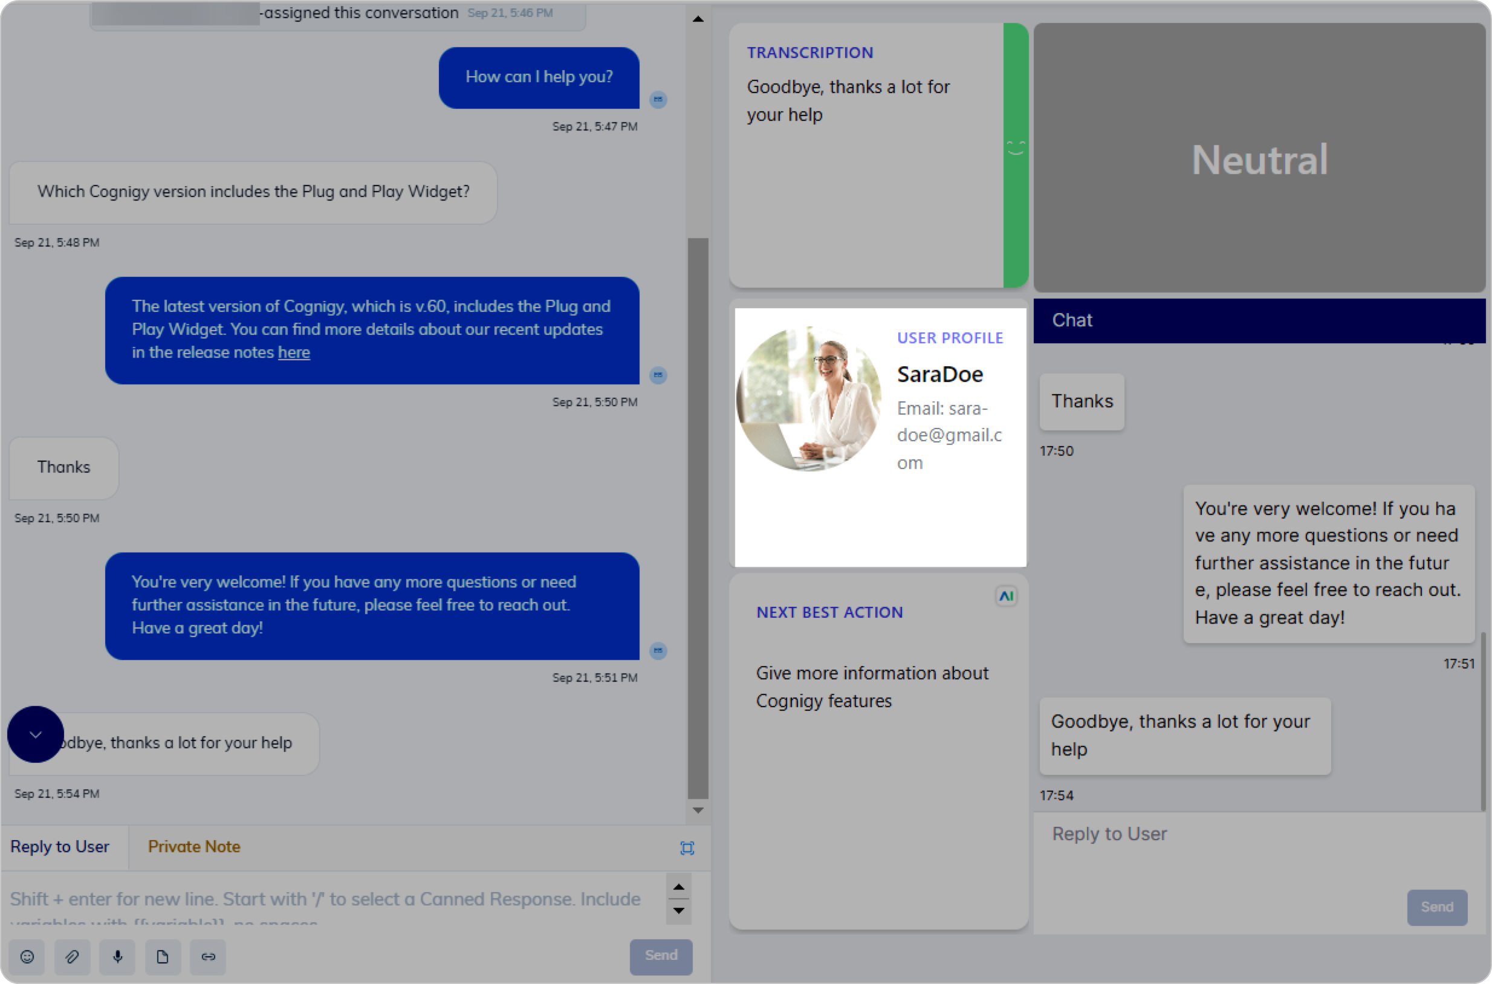Click the paperclip attach file icon

click(72, 956)
